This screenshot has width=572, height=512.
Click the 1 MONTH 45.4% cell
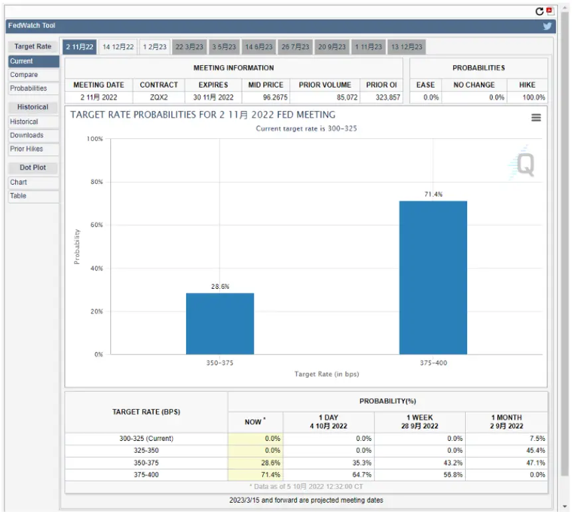click(x=507, y=450)
